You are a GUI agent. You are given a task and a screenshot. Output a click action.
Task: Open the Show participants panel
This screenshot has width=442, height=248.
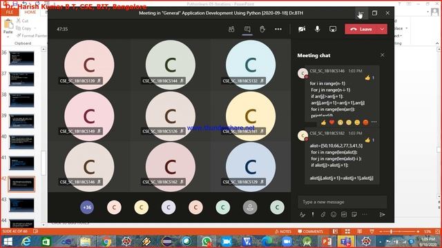tap(231, 29)
